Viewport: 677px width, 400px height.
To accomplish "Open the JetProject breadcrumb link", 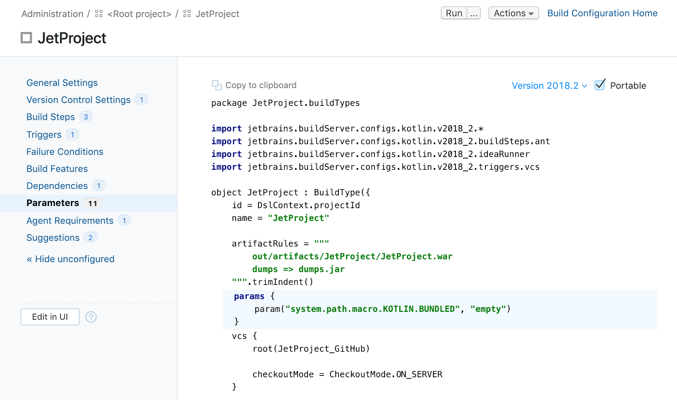I will pos(217,14).
